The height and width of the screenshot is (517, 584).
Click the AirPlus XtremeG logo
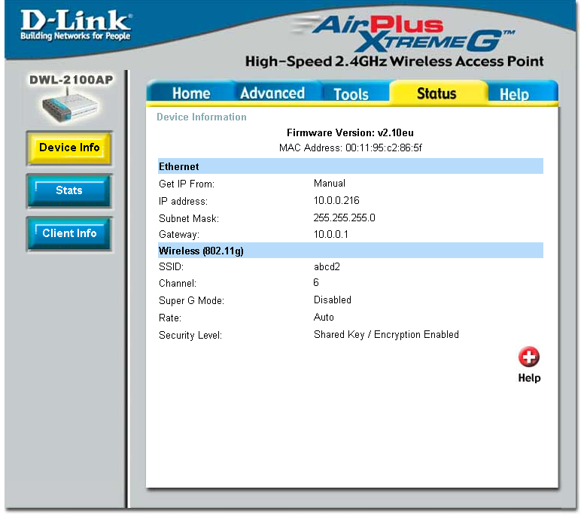point(403,34)
